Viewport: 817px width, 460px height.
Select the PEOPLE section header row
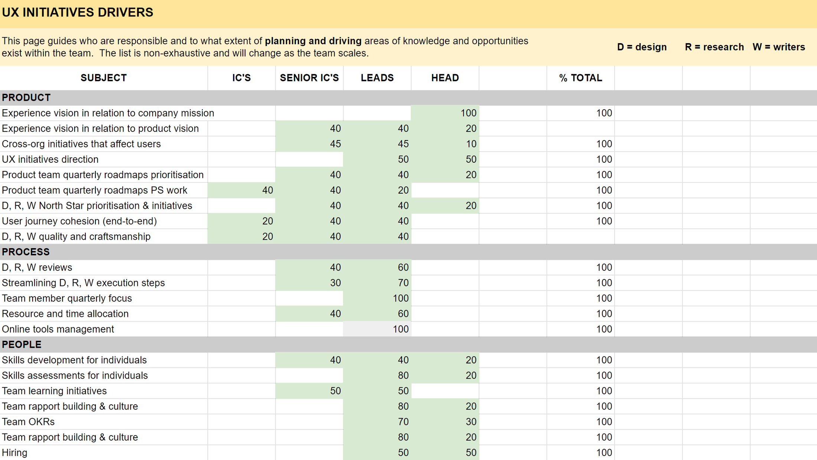click(x=22, y=344)
